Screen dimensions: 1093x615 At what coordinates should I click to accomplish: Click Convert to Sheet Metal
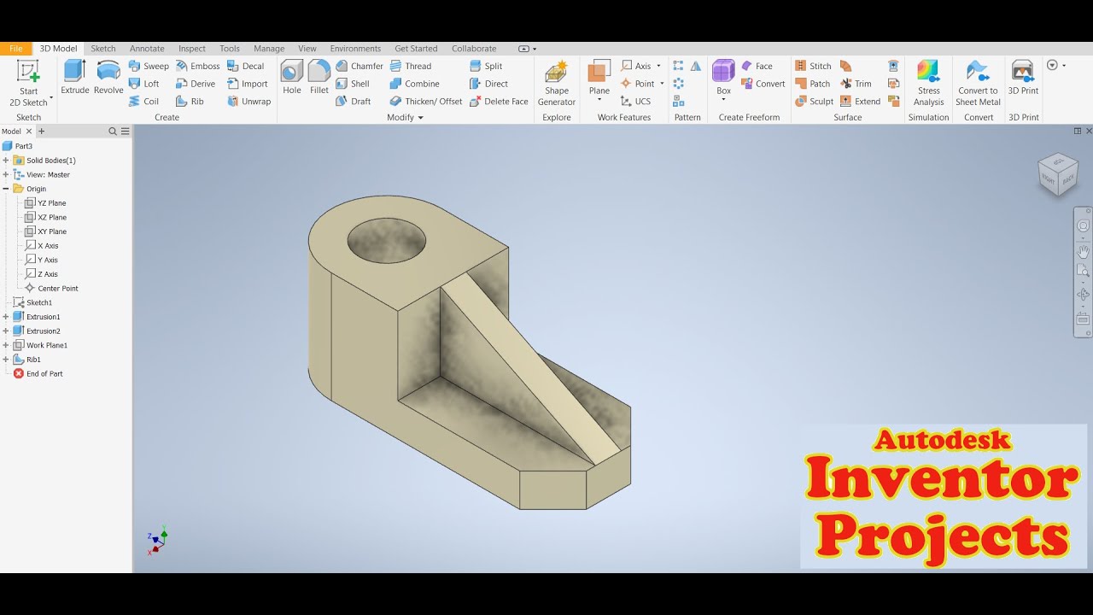click(978, 83)
